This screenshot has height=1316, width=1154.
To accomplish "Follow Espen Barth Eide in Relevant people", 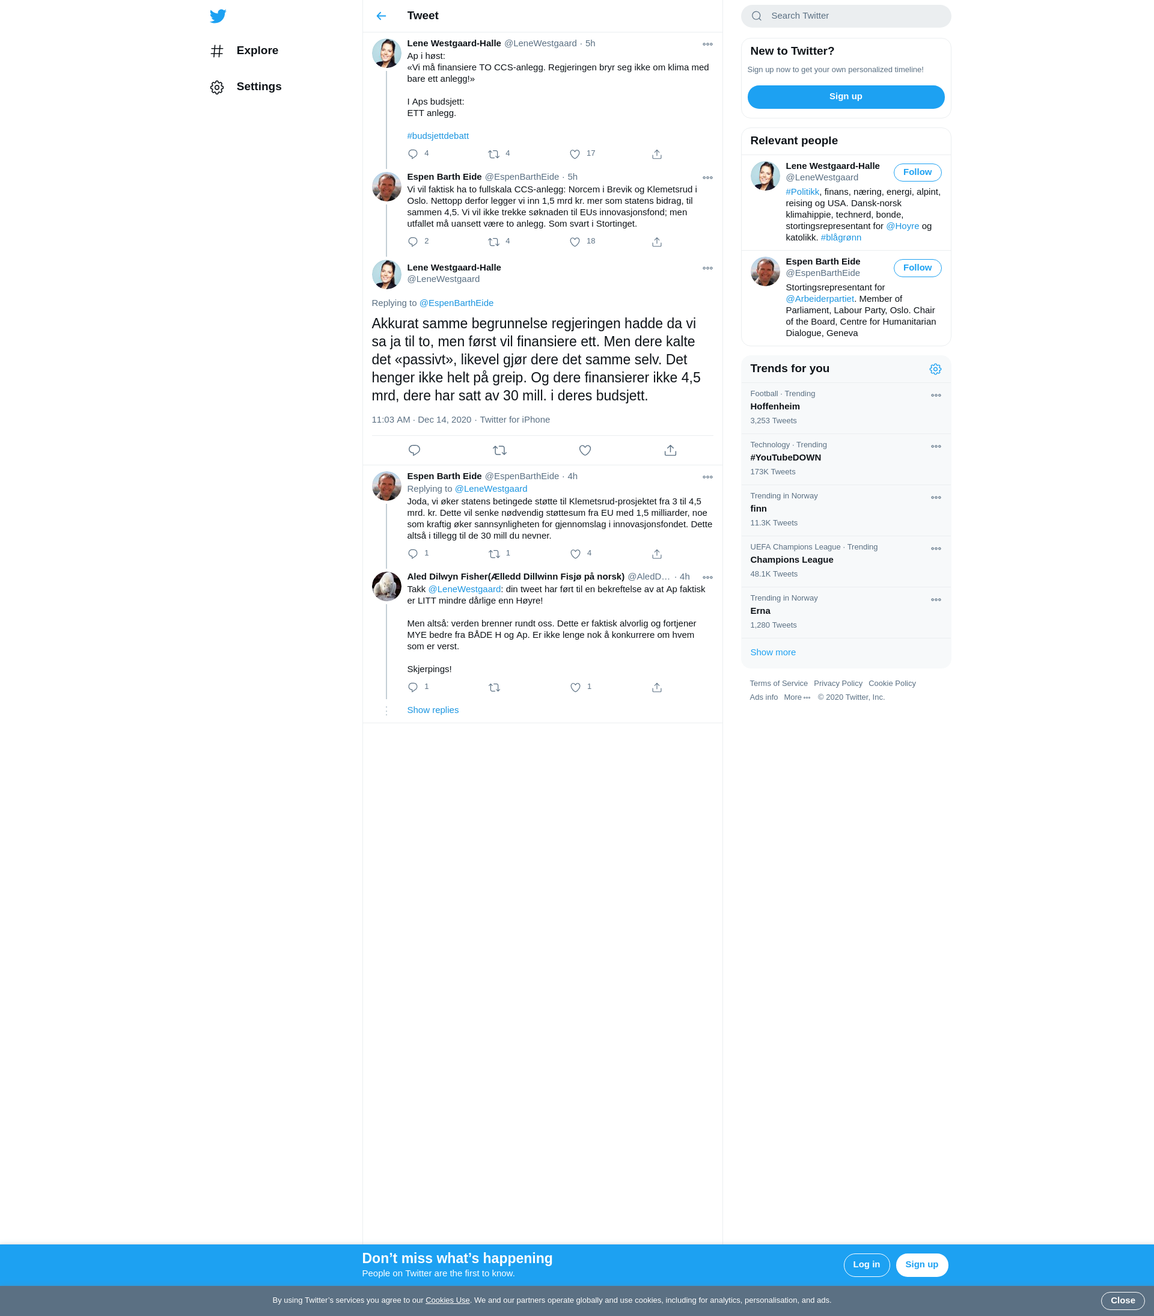I will coord(917,268).
